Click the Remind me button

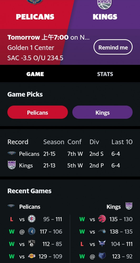(113, 47)
